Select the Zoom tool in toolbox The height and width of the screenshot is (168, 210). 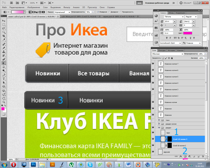click(x=4, y=102)
